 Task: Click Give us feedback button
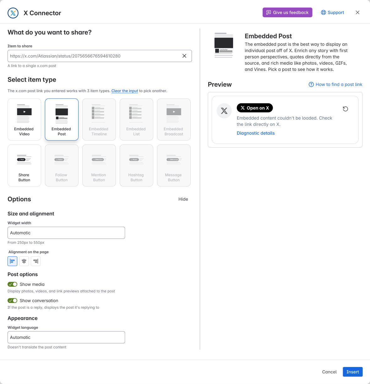click(287, 13)
